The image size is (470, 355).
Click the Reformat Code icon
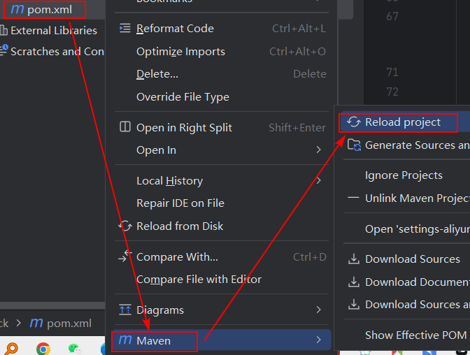click(x=125, y=29)
